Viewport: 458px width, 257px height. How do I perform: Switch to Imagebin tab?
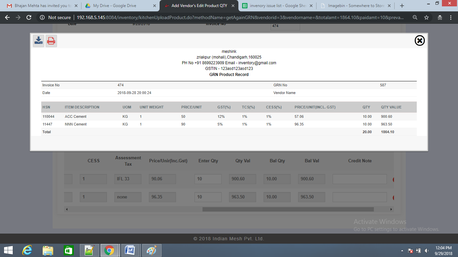tap(356, 6)
